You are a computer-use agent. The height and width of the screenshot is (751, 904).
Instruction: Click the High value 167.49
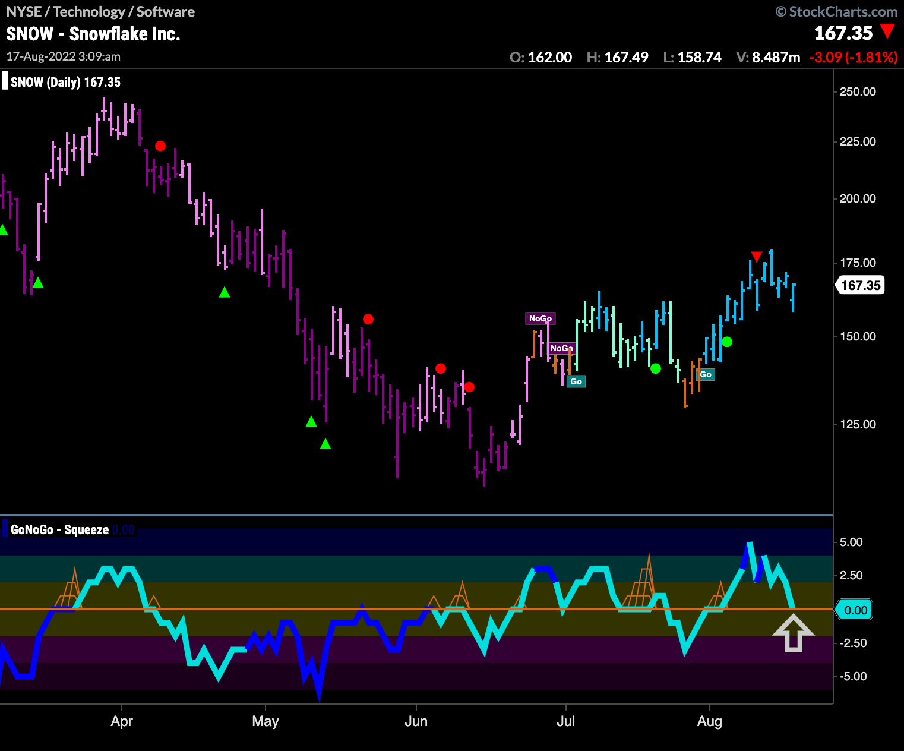pos(627,58)
